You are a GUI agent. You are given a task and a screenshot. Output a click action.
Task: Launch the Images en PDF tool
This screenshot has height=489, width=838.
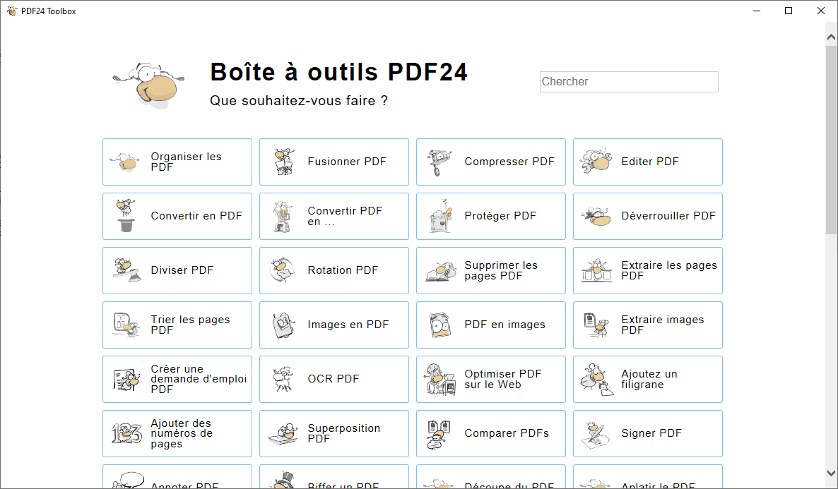tap(334, 325)
